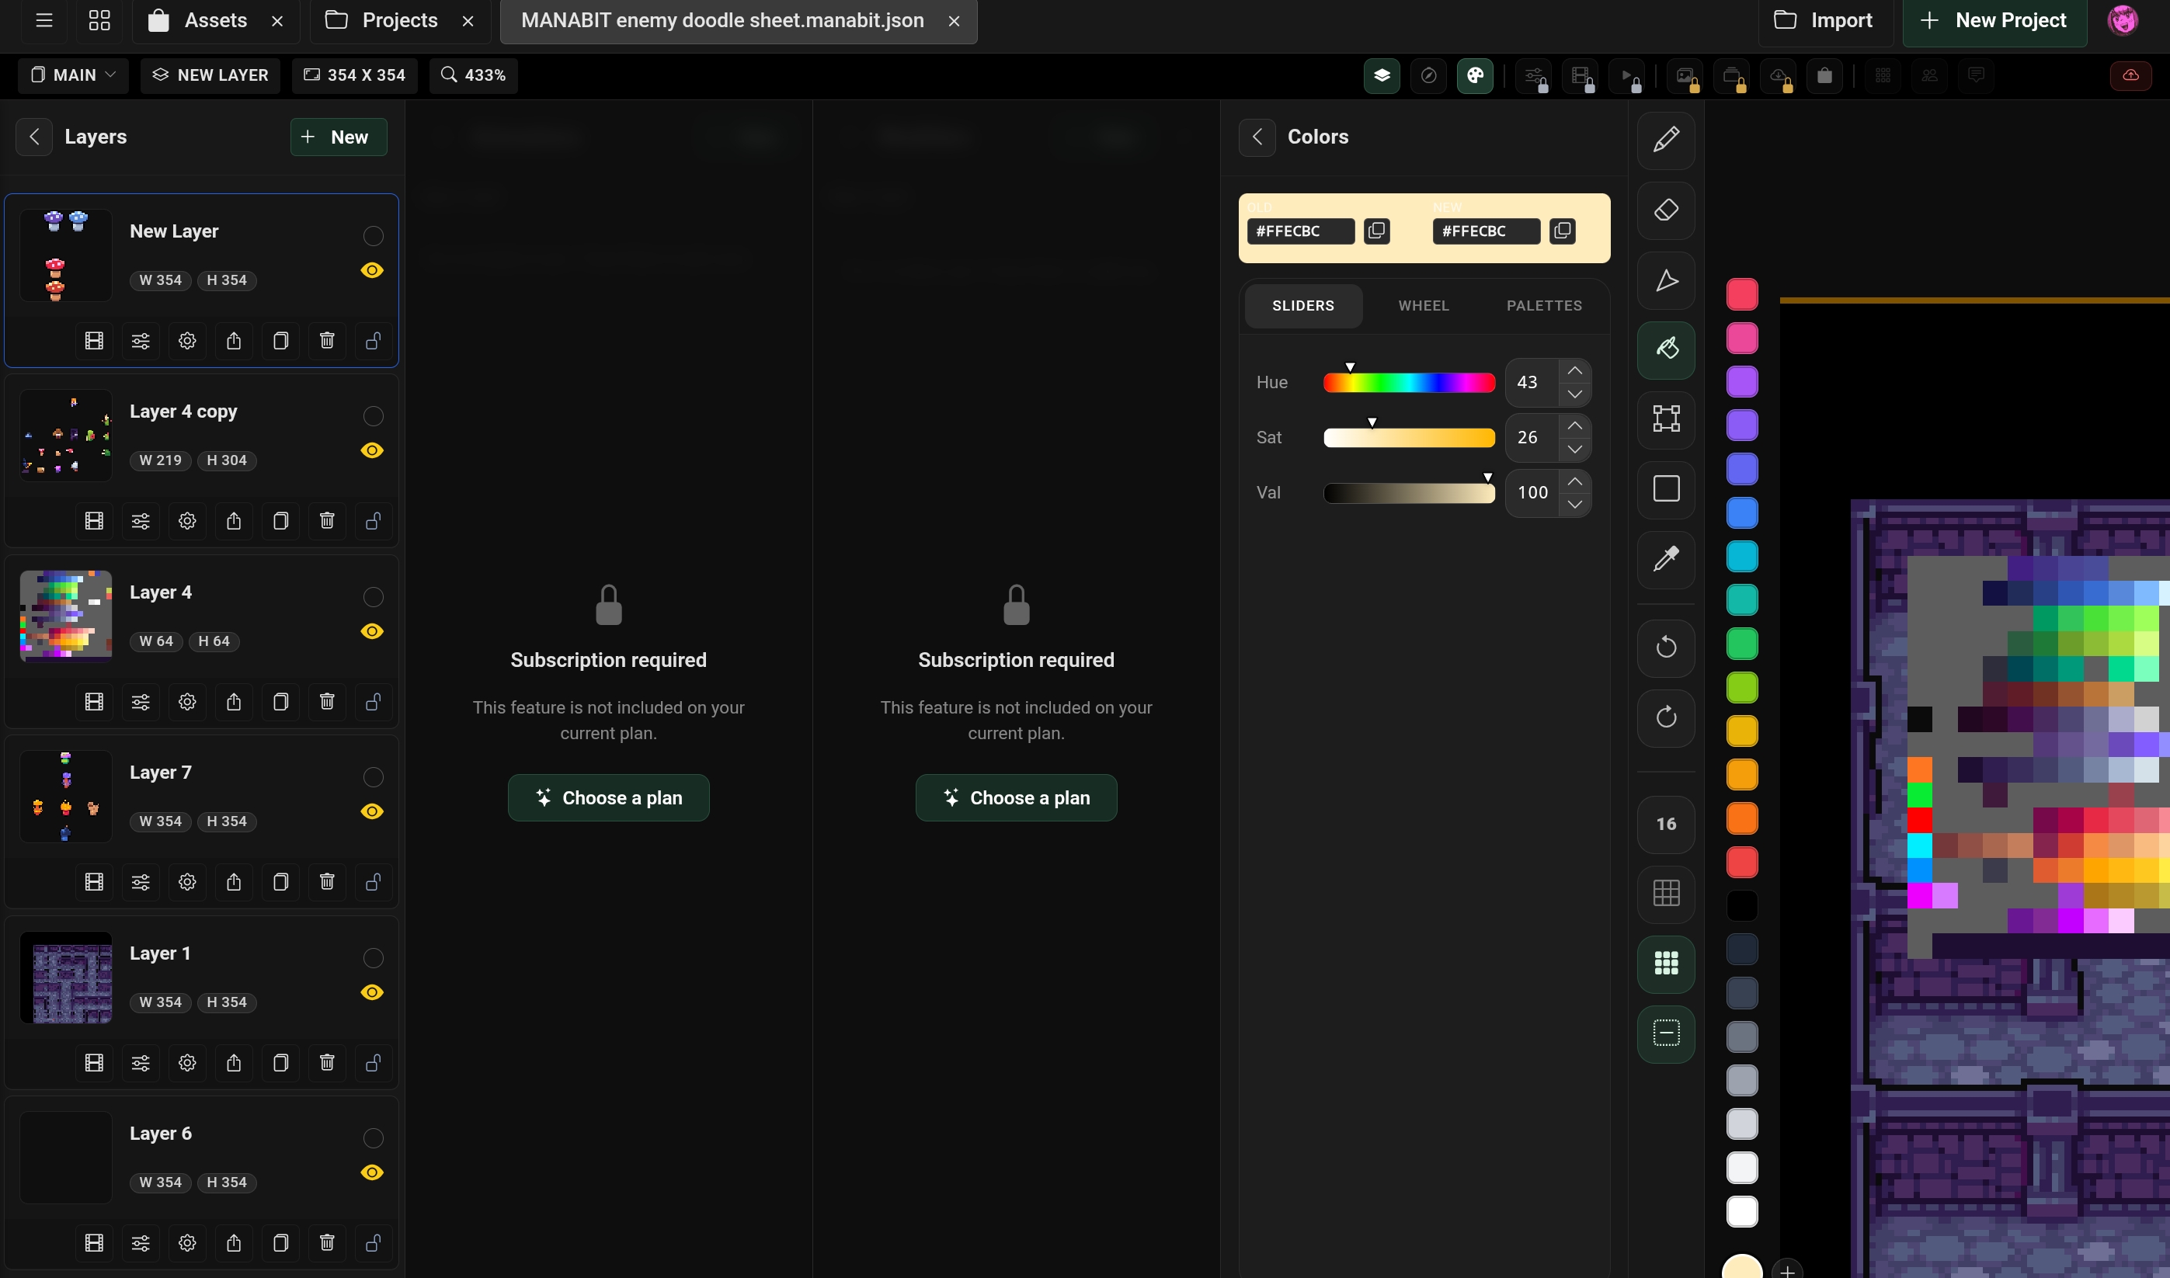Copy the NEW hex color code
This screenshot has height=1278, width=2170.
coord(1562,231)
